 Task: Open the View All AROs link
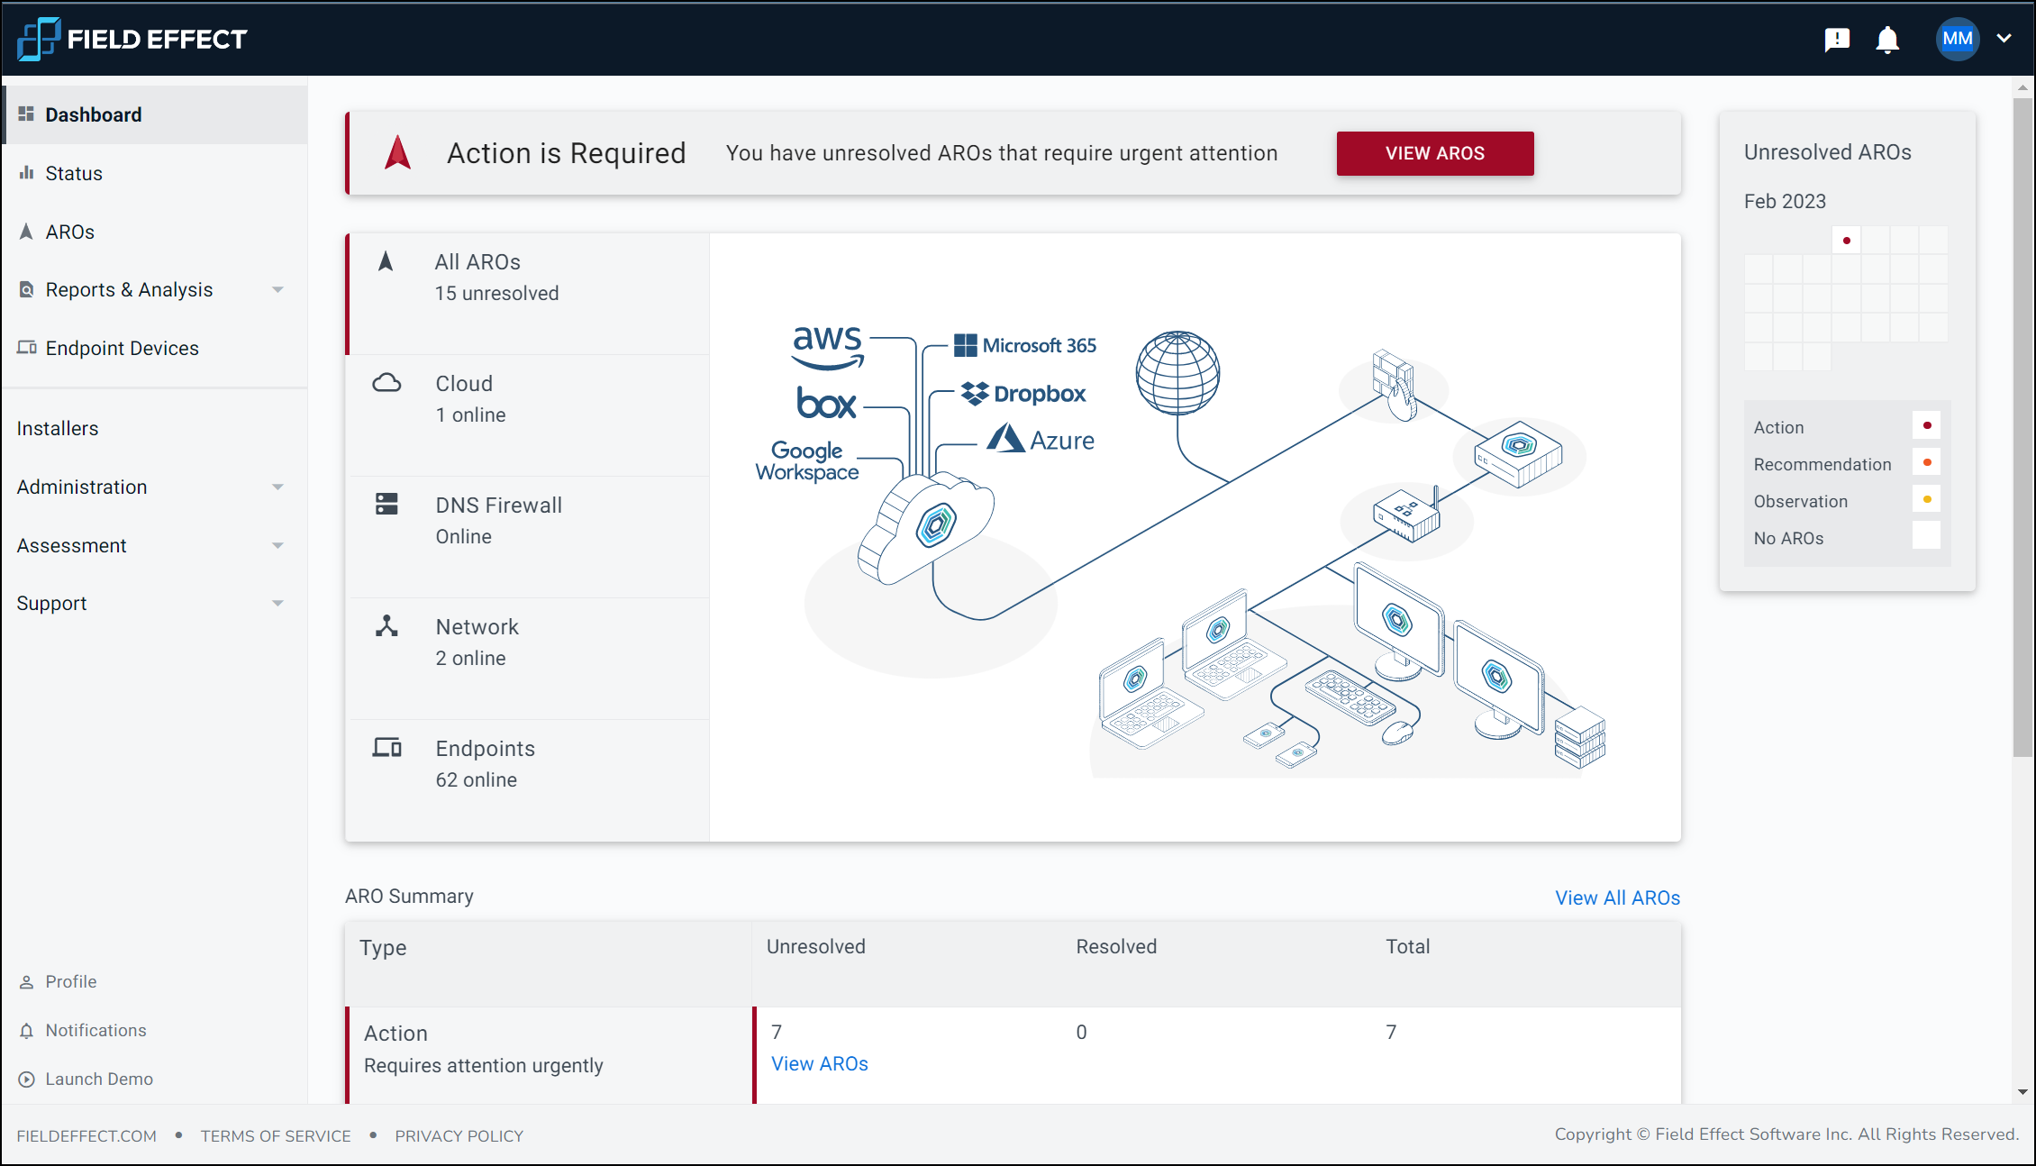click(x=1616, y=897)
